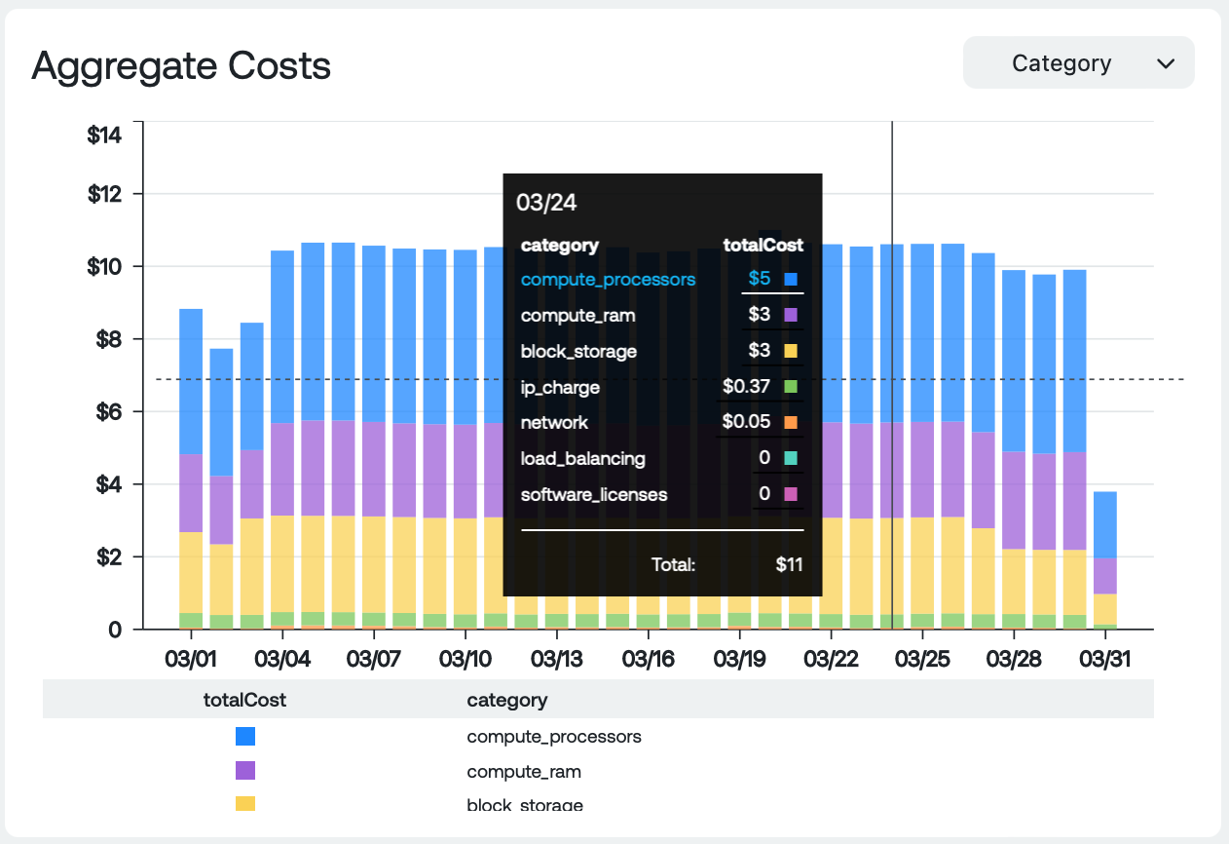1229x844 pixels.
Task: Click orange swatch in network row
Action: (791, 422)
